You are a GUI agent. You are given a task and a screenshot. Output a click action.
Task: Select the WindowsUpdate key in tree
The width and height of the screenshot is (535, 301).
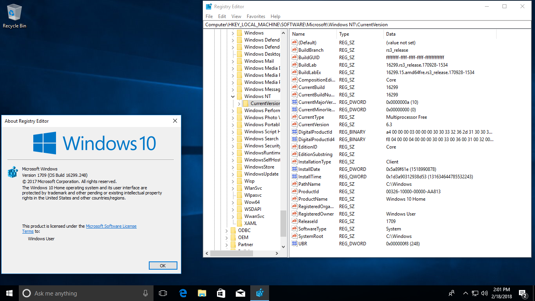(x=261, y=174)
